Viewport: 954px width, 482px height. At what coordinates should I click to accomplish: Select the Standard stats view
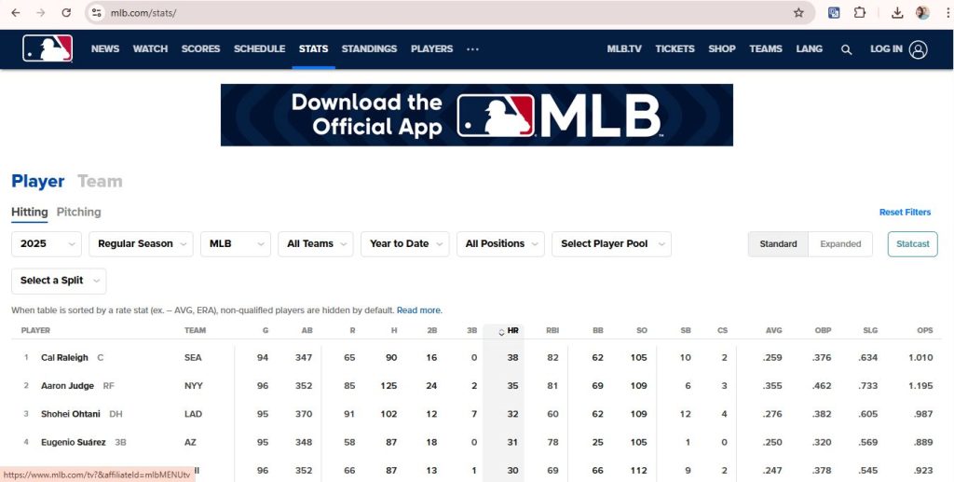tap(778, 244)
